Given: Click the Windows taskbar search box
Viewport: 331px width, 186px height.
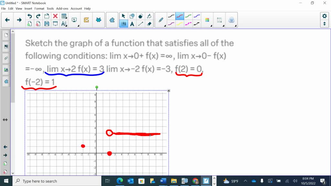Looking at the screenshot, I should tap(58, 181).
